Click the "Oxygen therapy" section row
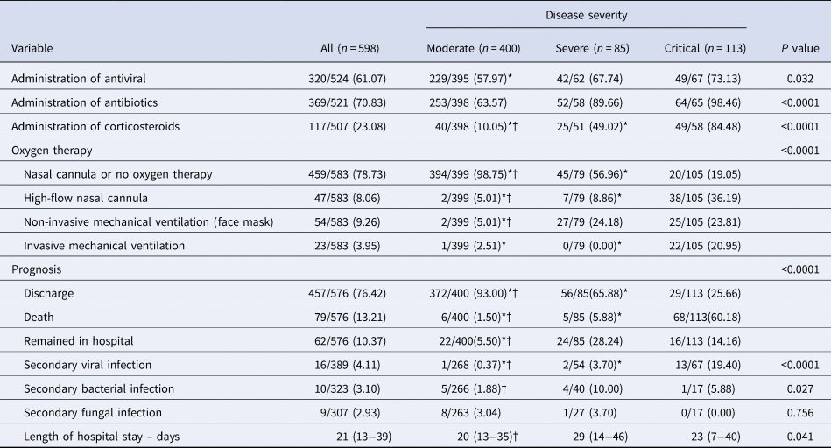Viewport: 831px width, 448px height. (49, 150)
